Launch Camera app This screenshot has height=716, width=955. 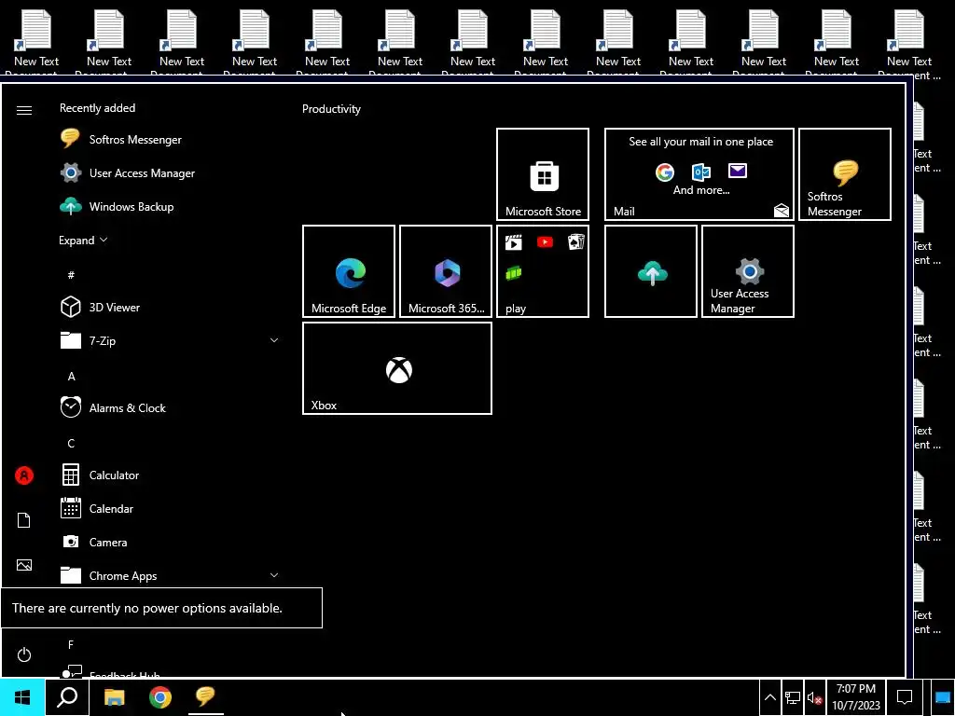pyautogui.click(x=171, y=542)
